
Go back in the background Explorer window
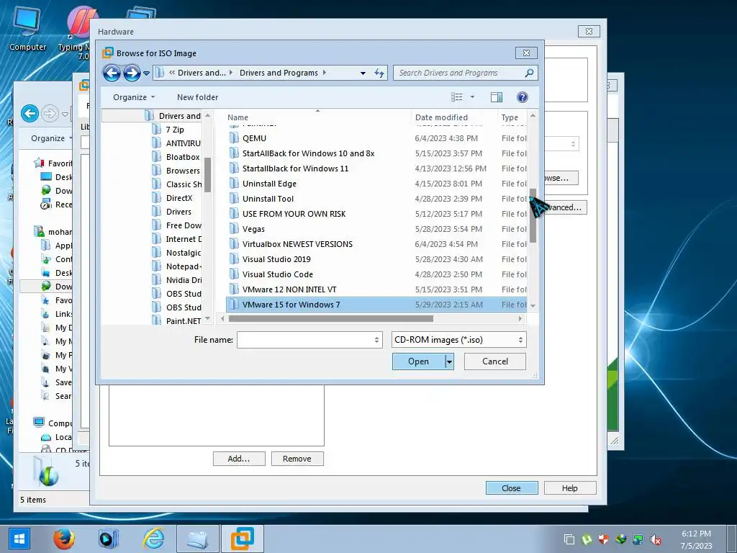tap(30, 113)
